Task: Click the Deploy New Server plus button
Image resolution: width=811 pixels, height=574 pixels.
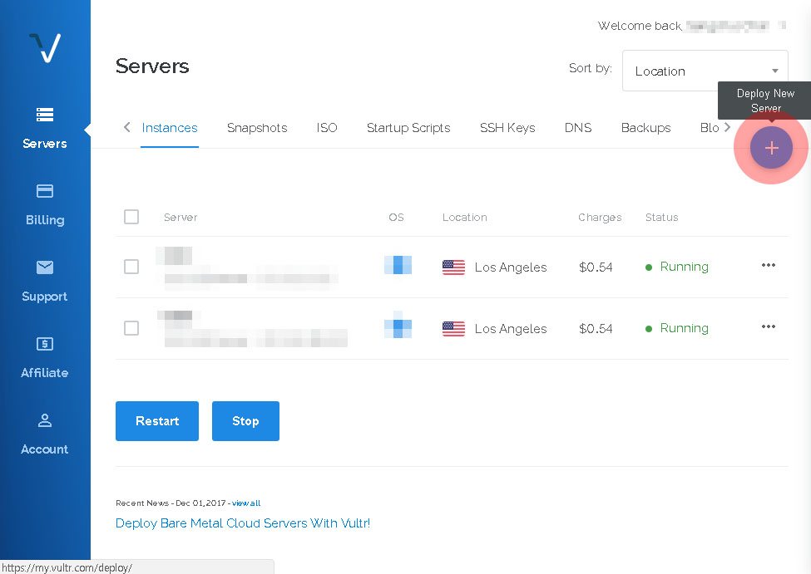Action: pos(771,148)
